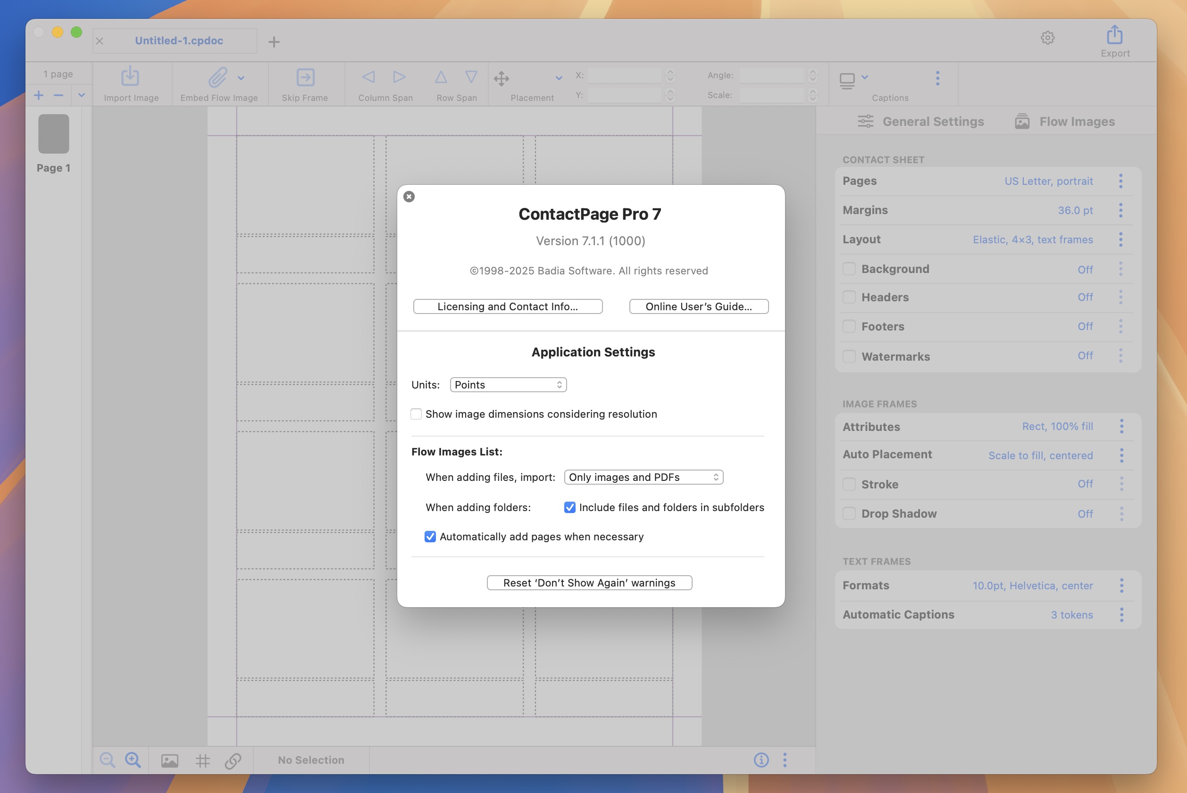Select the Page 1 thumbnail
Screen dimensions: 1187x793
pos(54,133)
